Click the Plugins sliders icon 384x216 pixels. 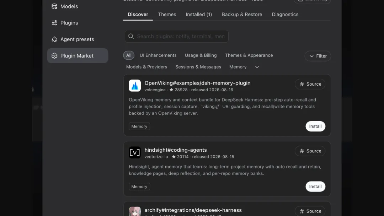coord(54,23)
